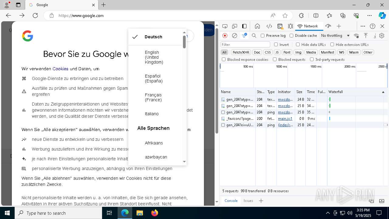Viewport: 389px width, 219px height.
Task: Sort by Waterfall column arrow
Action: pyautogui.click(x=383, y=92)
